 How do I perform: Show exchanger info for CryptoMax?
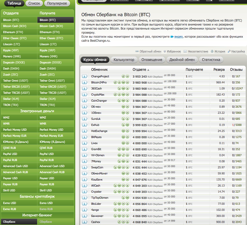click(x=85, y=95)
